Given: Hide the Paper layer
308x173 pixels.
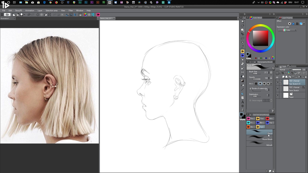Looking at the screenshot, I should coord(277,95).
